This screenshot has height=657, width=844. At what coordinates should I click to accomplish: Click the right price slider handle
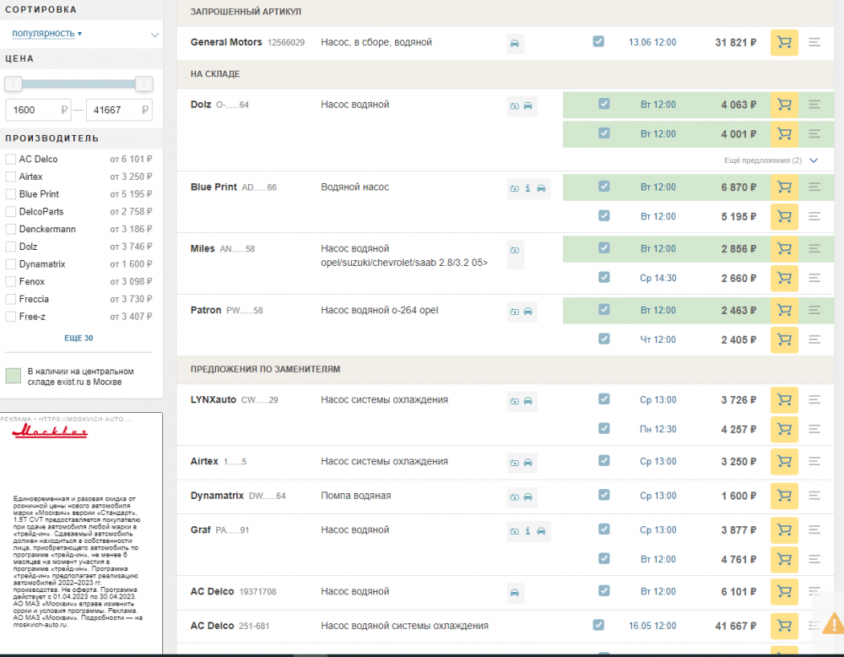tap(144, 84)
